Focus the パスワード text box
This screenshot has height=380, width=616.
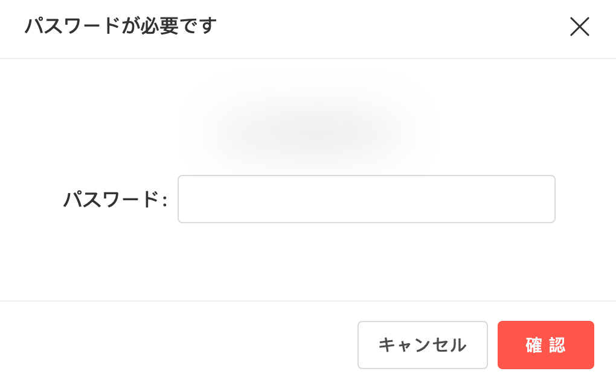366,199
